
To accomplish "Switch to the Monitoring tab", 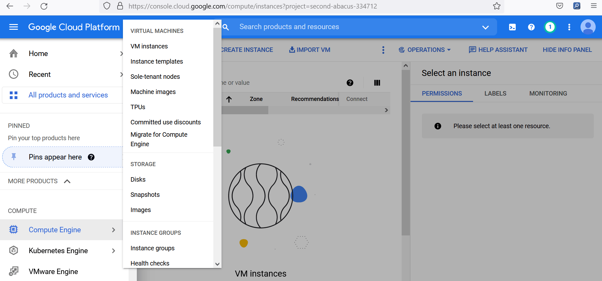I will click(x=548, y=93).
